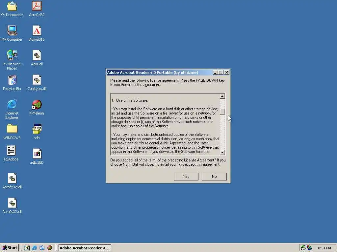Select the My Documents desktop icon
Image resolution: width=337 pixels, height=252 pixels.
(x=12, y=9)
